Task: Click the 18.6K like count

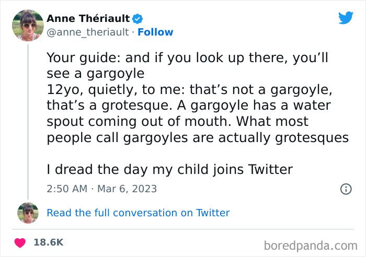Action: point(48,242)
